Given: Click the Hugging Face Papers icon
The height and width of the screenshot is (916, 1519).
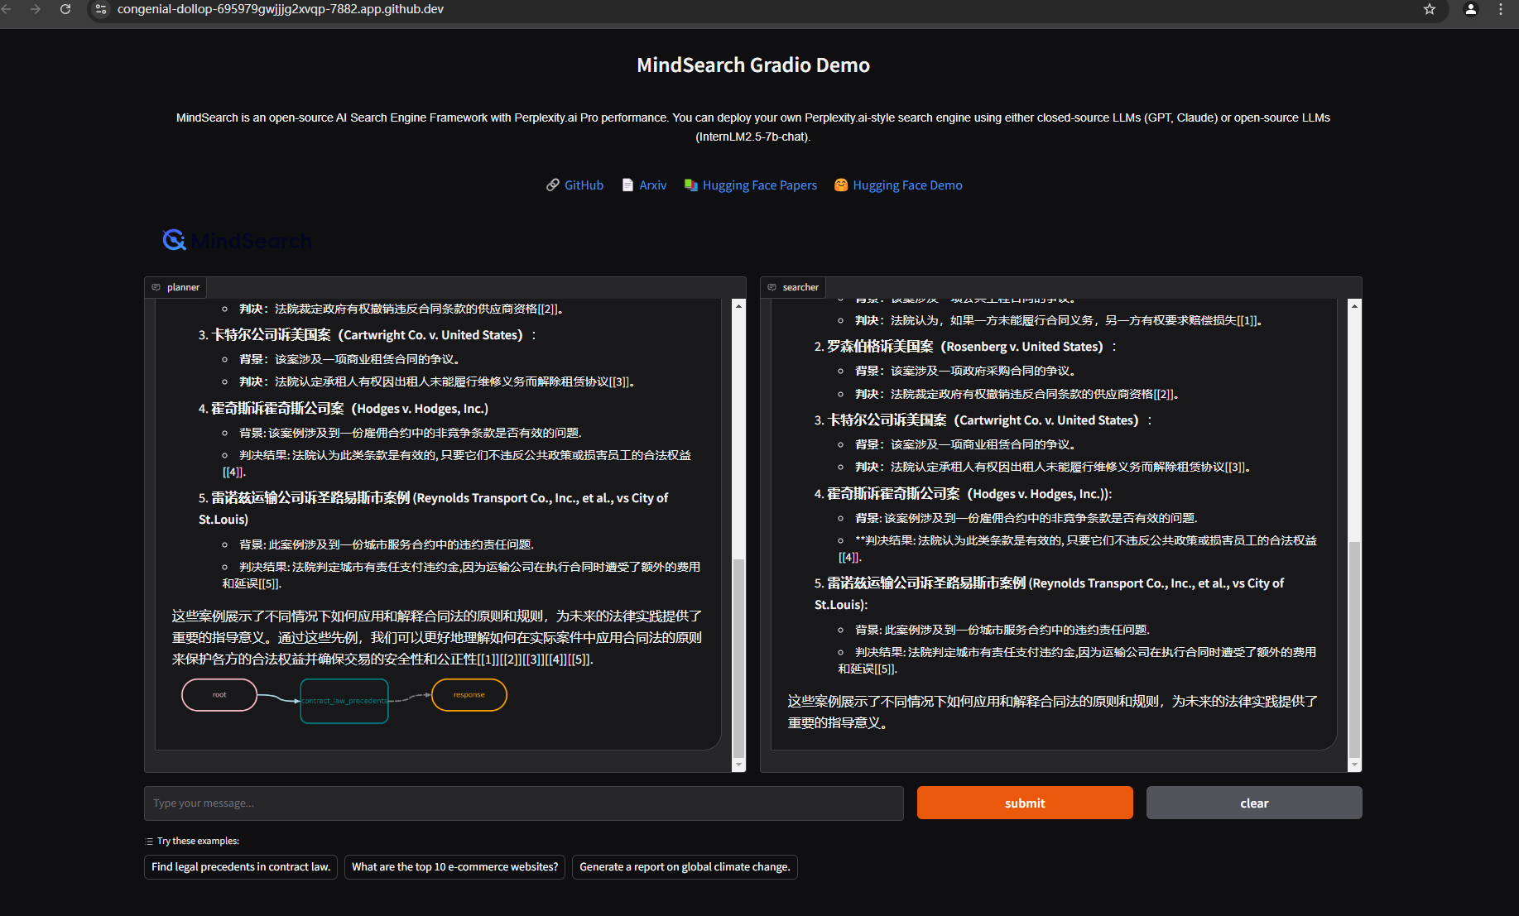Looking at the screenshot, I should coord(692,185).
